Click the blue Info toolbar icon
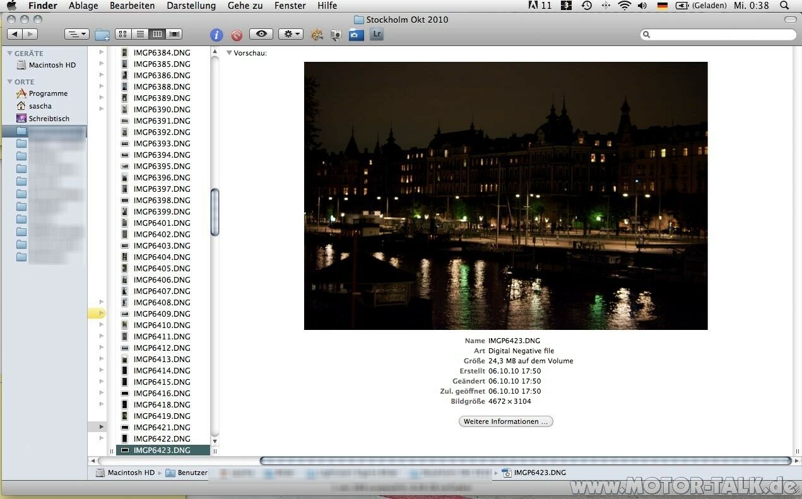 (x=216, y=35)
